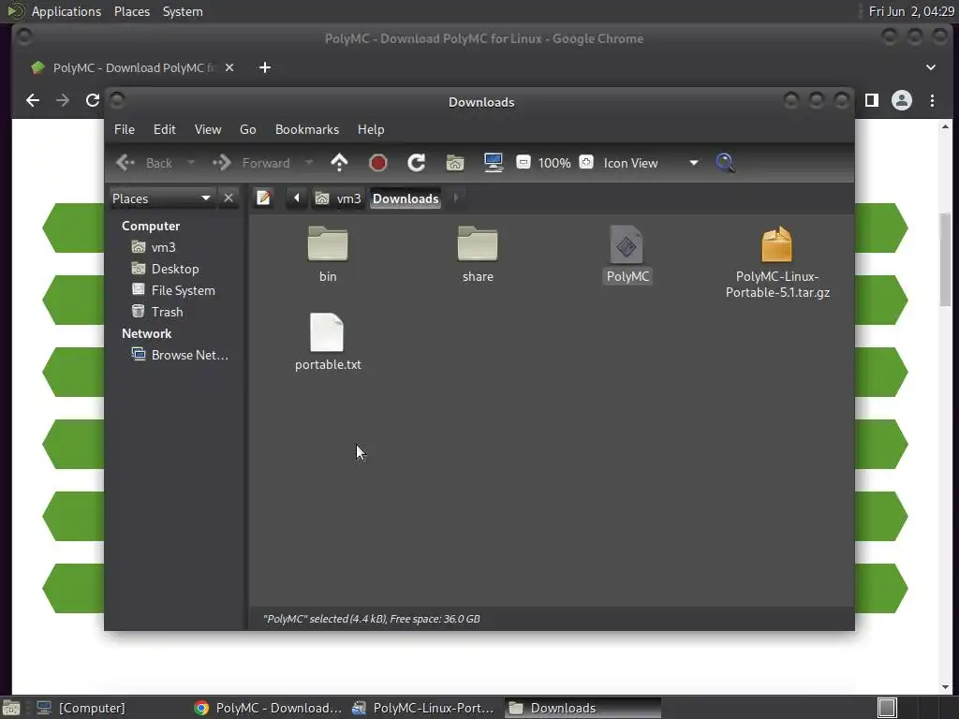Viewport: 959px width, 719px height.
Task: Switch to PolyMC - Download Chrome taskbar entry
Action: click(x=268, y=708)
